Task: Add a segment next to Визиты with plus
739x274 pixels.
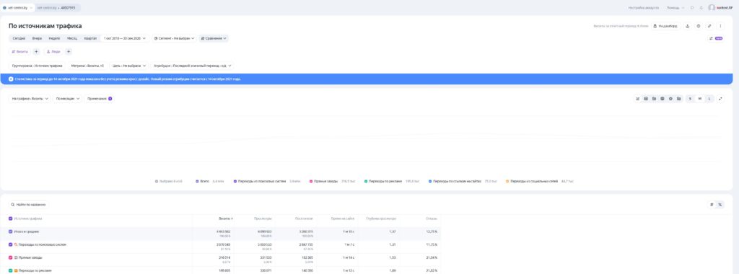Action: click(x=36, y=51)
